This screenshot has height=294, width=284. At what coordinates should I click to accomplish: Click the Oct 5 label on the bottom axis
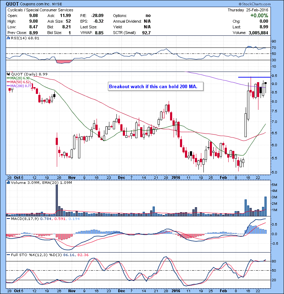click(19, 291)
